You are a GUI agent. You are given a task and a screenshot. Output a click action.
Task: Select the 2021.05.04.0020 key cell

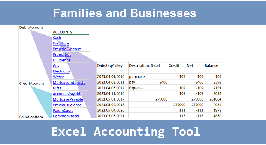tap(112, 110)
